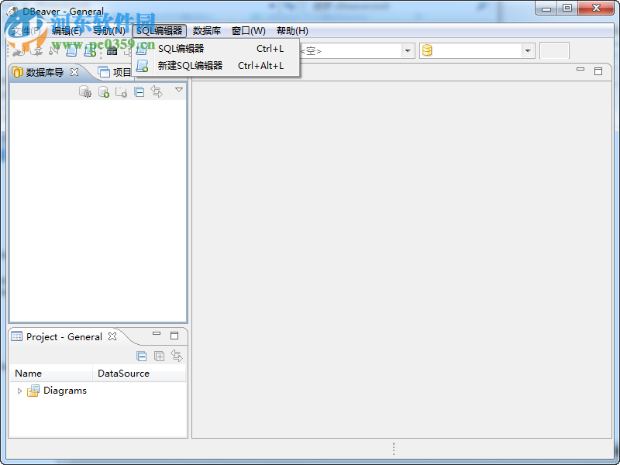Click new folder icon in navigator toolbar
This screenshot has width=620, height=465.
(x=121, y=91)
